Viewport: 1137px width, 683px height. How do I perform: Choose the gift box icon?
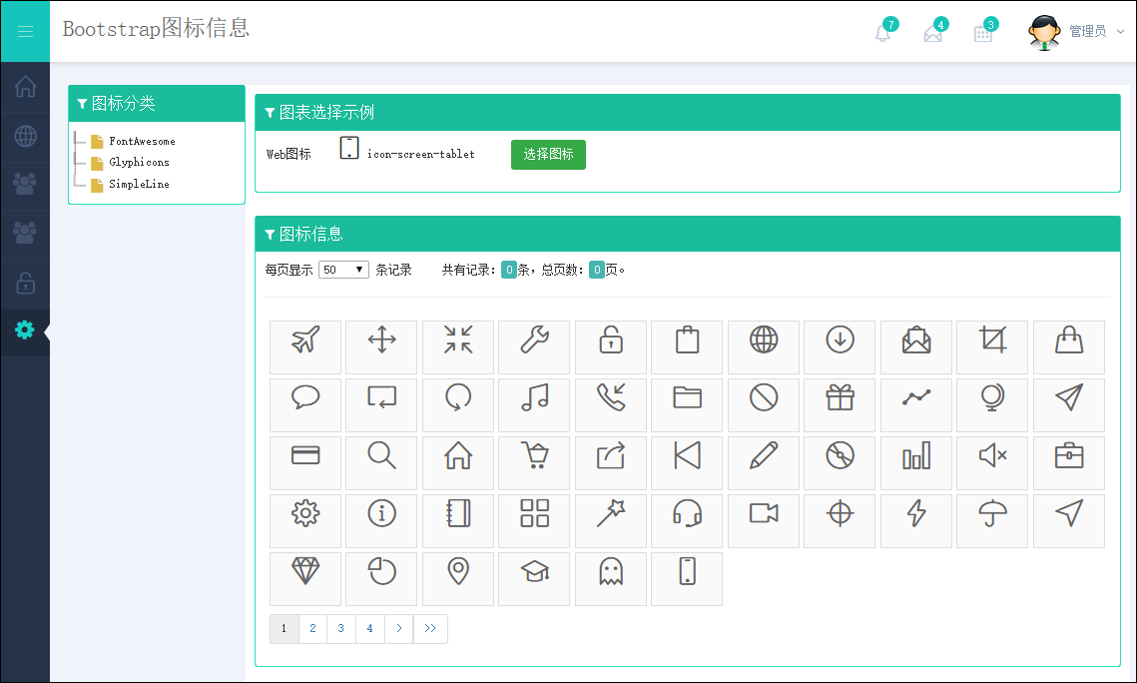[x=840, y=399]
